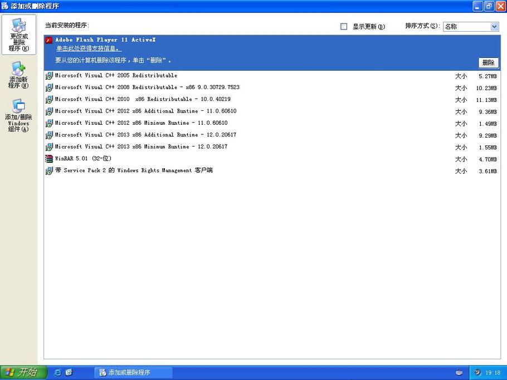Select Visual C++ 2010 x86 Redistributable 10.0.40219
Viewport: 507px width, 380px height.
coord(272,100)
